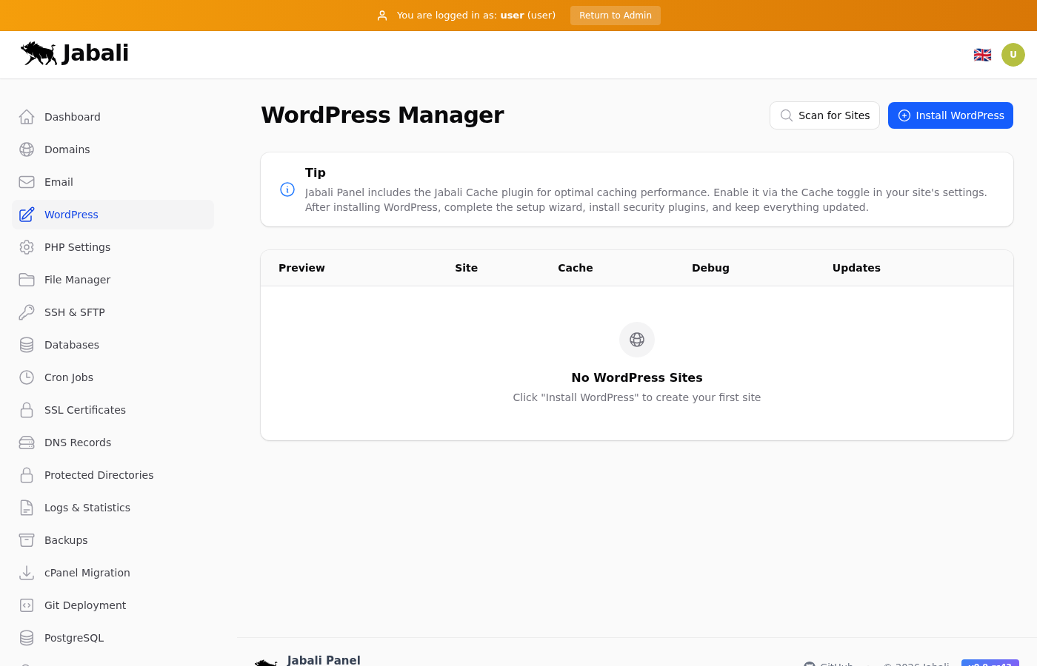Click the PHP Settings gear icon

pos(27,247)
